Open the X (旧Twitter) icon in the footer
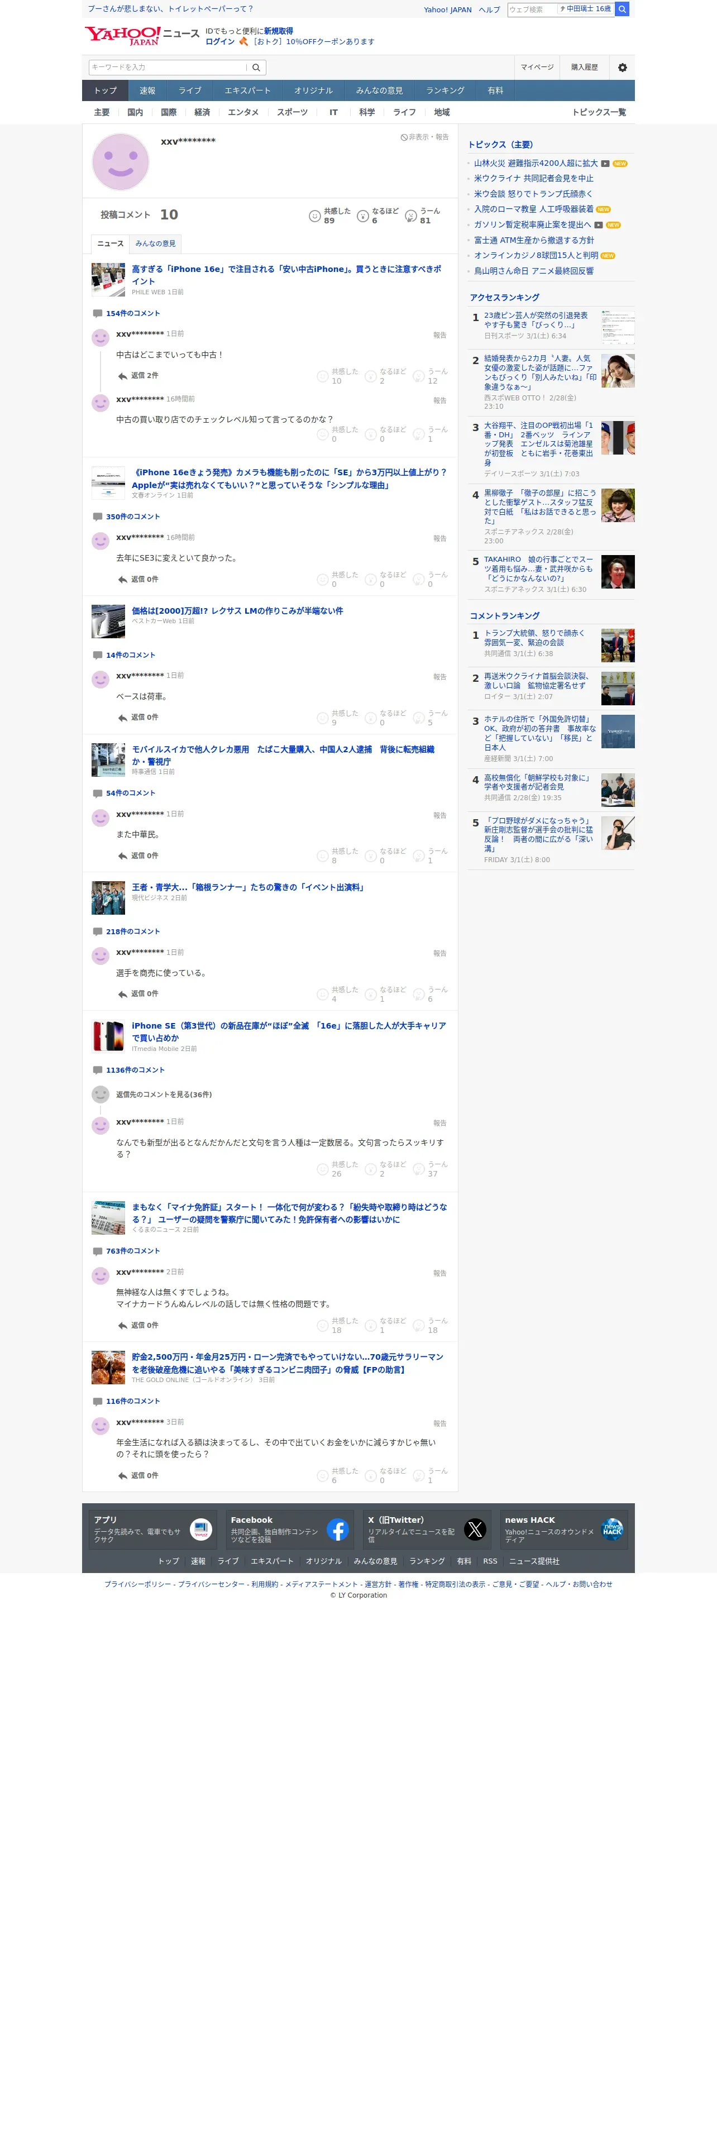The height and width of the screenshot is (2151, 717). (475, 1529)
